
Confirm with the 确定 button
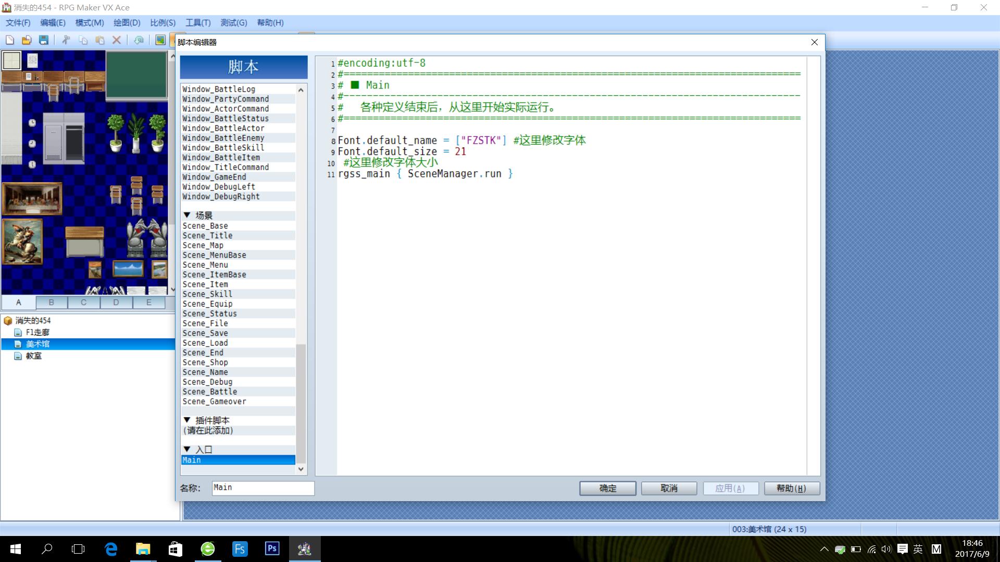608,488
